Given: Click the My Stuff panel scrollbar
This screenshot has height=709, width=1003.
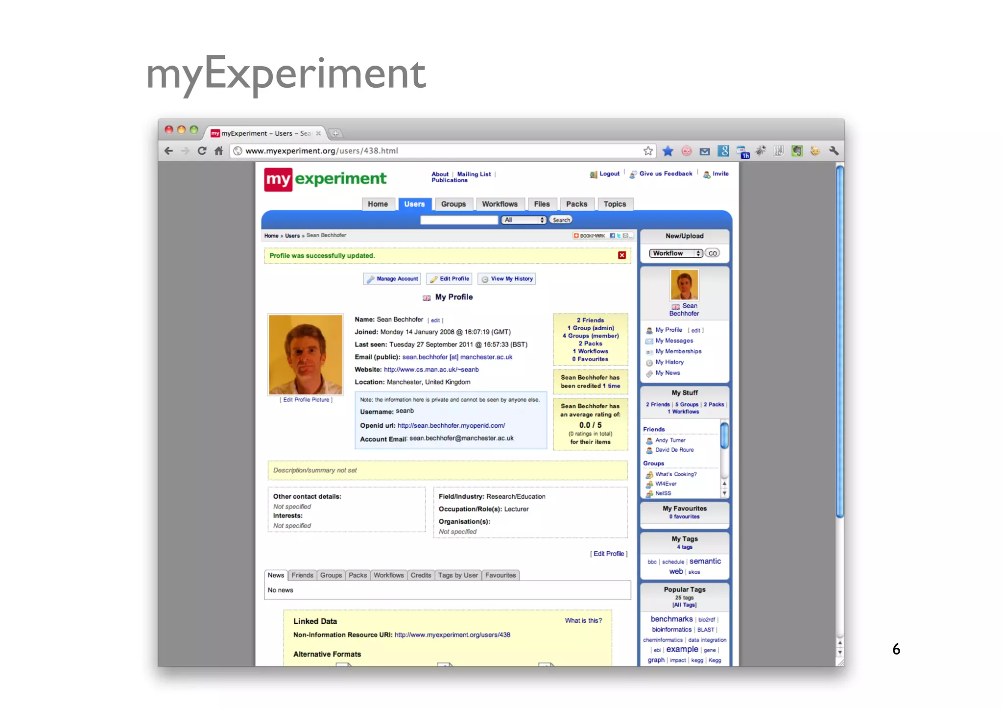Looking at the screenshot, I should (x=724, y=435).
